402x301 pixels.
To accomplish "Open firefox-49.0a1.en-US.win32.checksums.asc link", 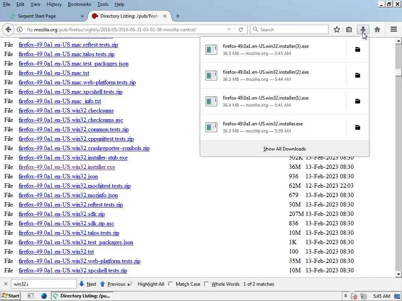I will (x=71, y=120).
